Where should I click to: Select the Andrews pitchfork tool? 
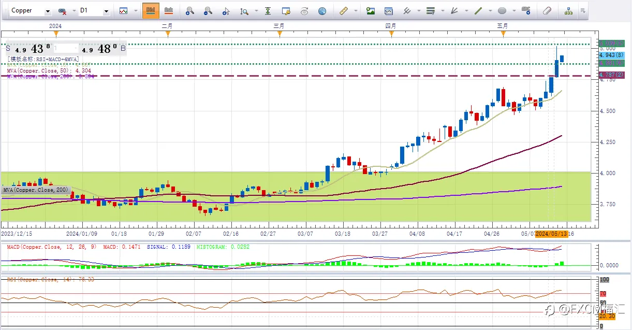click(x=407, y=11)
